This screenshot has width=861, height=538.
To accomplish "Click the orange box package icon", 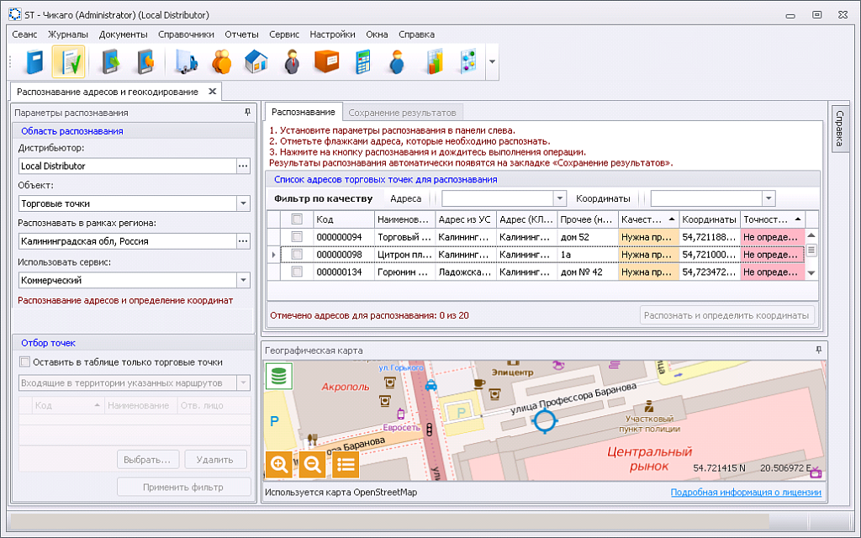I will 326,61.
